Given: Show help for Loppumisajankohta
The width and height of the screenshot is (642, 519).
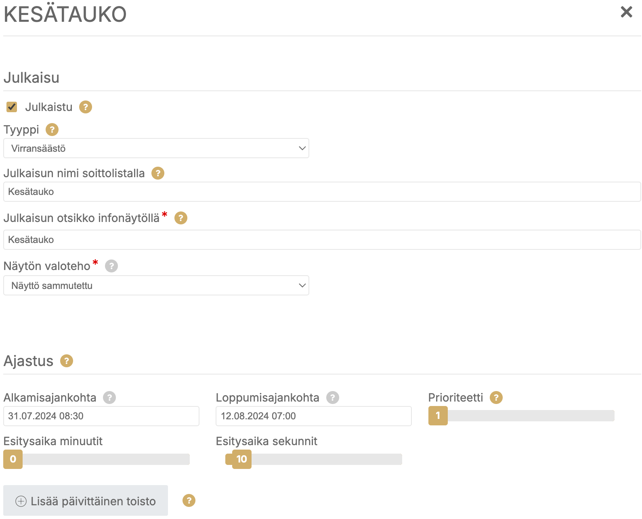Looking at the screenshot, I should tap(333, 398).
